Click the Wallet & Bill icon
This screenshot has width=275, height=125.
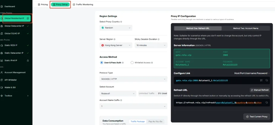pyautogui.click(x=2, y=87)
